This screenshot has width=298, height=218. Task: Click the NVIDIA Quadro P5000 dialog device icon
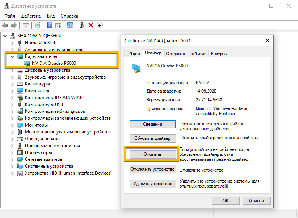coord(136,68)
